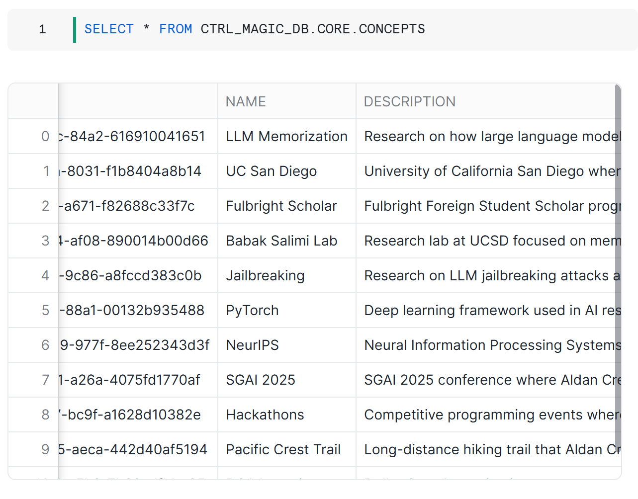
Task: Click the Hackathons name cell
Action: 265,415
